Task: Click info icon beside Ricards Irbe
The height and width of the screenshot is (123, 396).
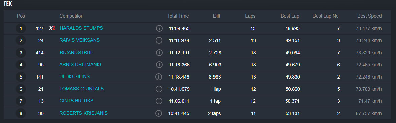Action: click(159, 53)
